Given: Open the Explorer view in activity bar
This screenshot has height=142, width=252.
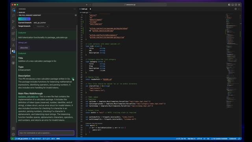Looking at the screenshot, I should point(13,10).
